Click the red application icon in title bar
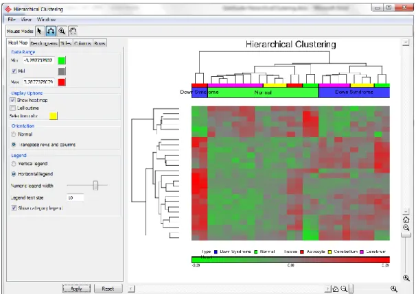 tap(8, 9)
